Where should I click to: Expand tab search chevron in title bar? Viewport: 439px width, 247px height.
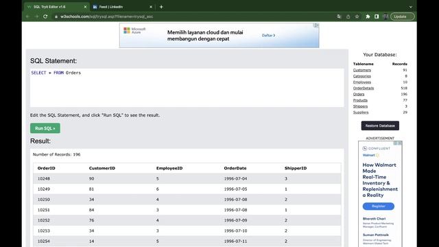(410, 7)
